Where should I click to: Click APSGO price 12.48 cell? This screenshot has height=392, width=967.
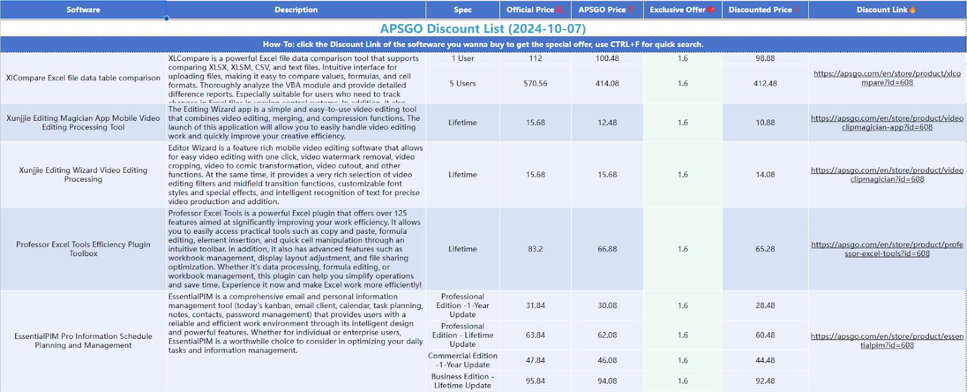click(x=607, y=123)
